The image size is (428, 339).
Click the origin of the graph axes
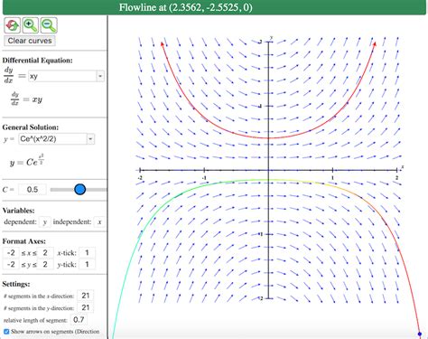268,170
